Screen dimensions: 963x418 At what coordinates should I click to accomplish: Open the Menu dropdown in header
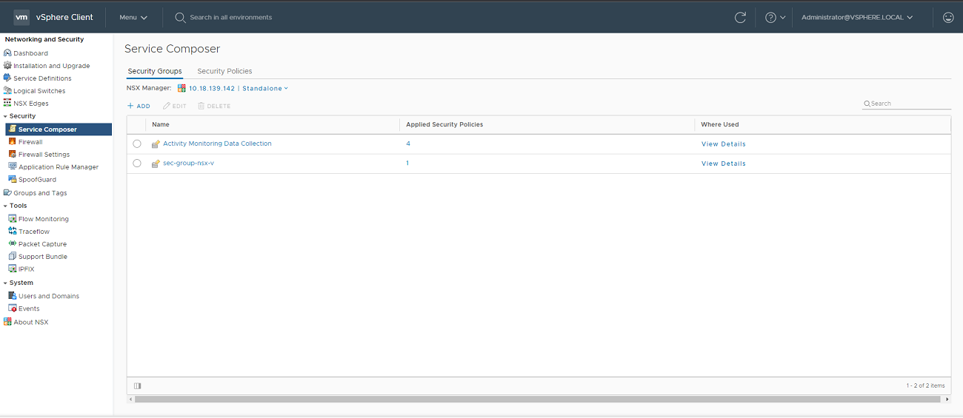pyautogui.click(x=133, y=17)
